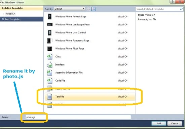Select the 'Class' template label
This screenshot has width=185, height=129.
58,56
